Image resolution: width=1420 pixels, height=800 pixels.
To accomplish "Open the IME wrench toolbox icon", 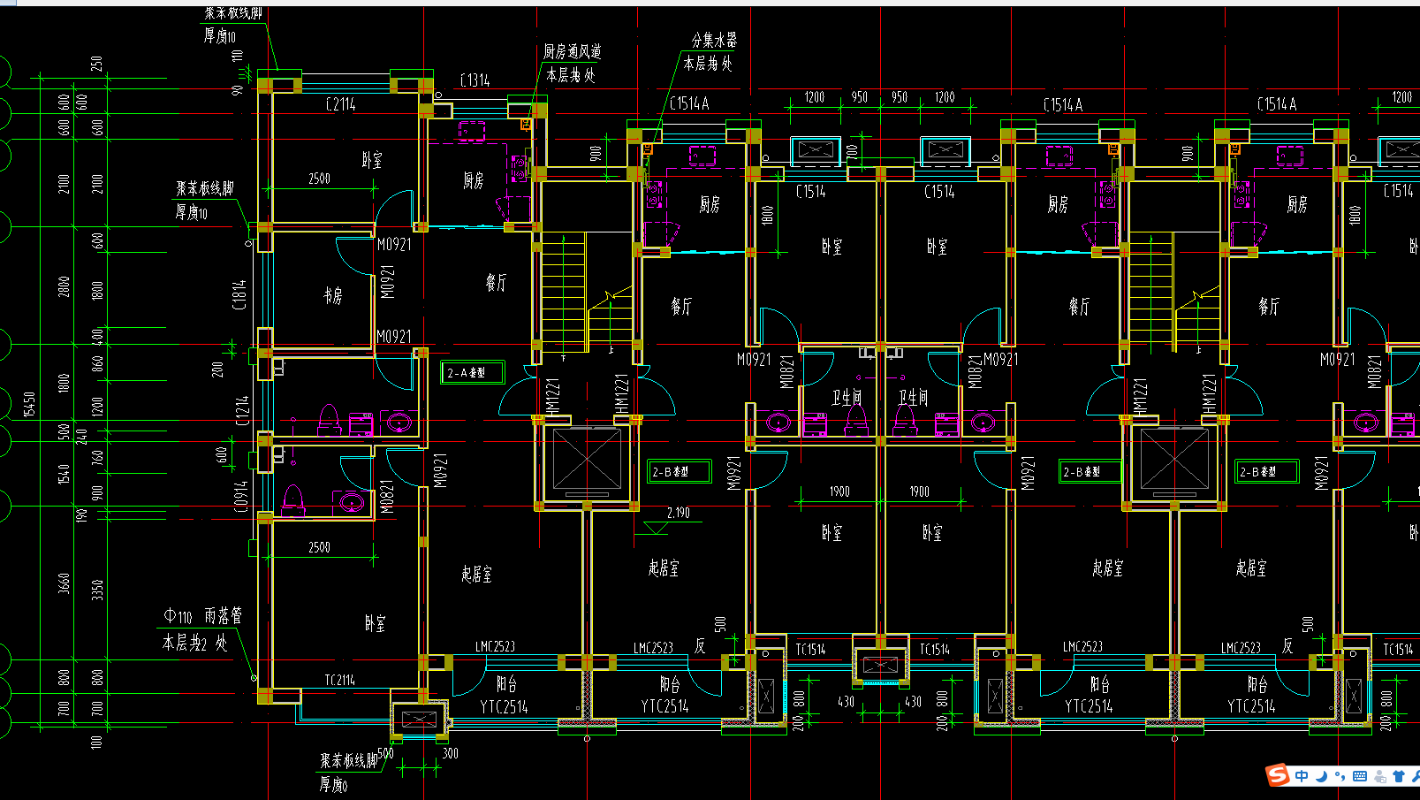I will 1415,776.
